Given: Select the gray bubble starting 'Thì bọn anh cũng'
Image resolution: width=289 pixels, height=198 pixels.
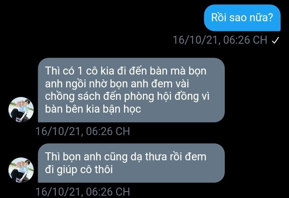Looking at the screenshot, I should [x=131, y=163].
